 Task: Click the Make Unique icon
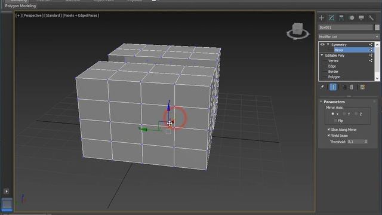click(344, 87)
